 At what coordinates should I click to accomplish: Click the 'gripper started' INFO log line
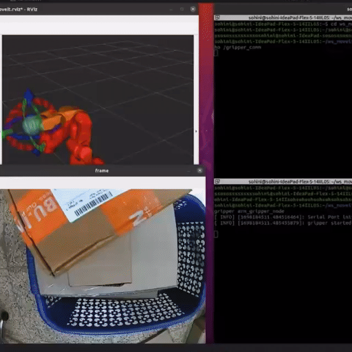pos(283,223)
